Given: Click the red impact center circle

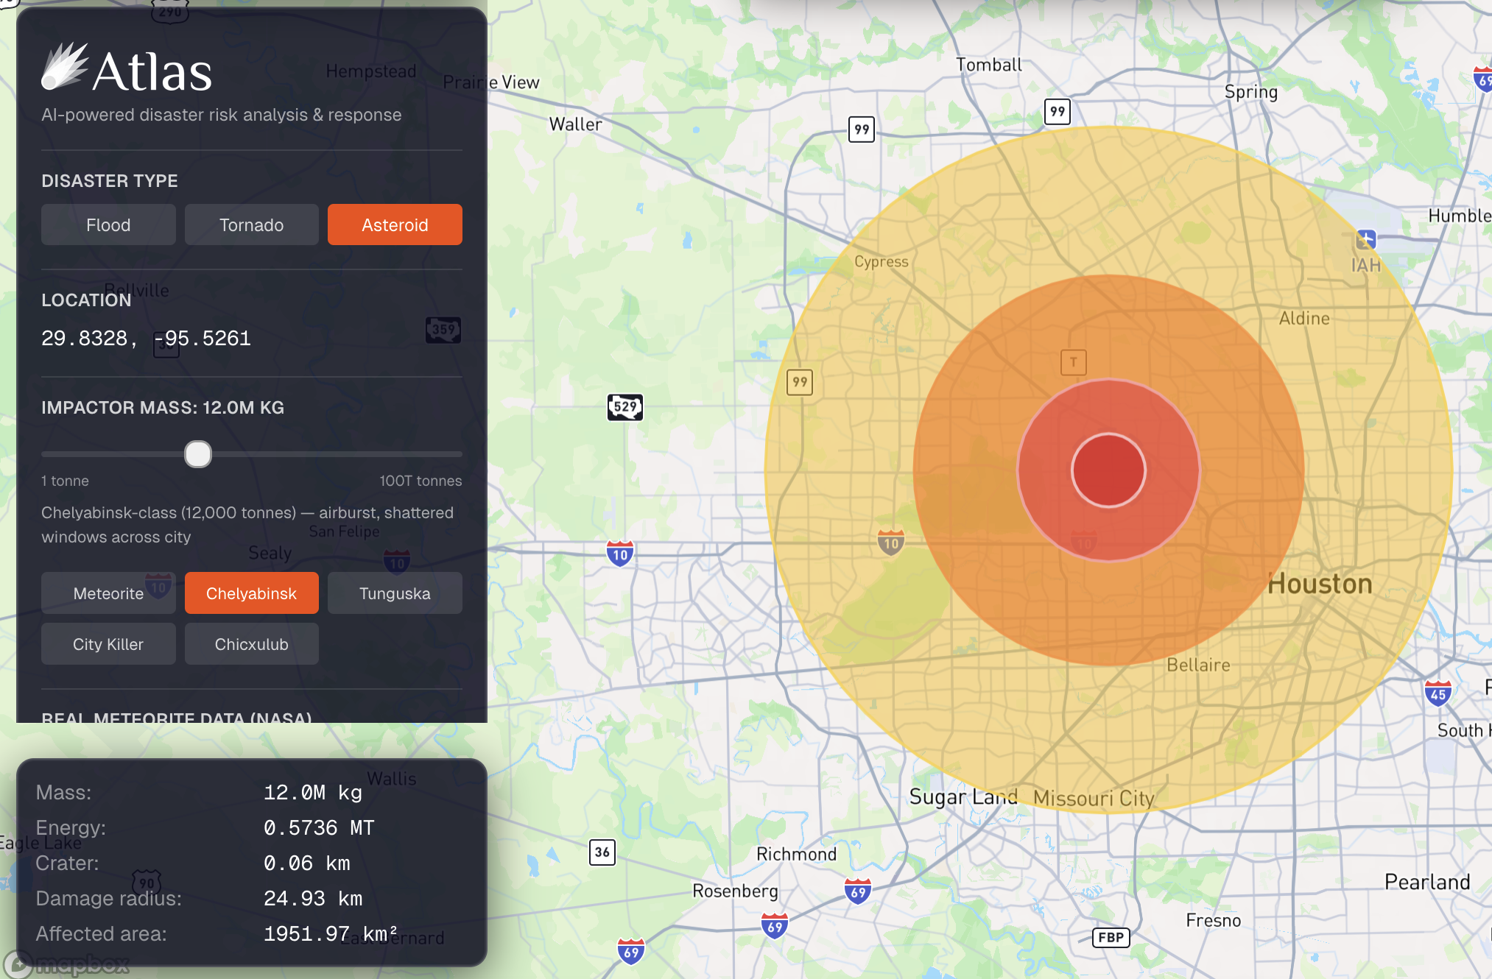Looking at the screenshot, I should (1108, 470).
